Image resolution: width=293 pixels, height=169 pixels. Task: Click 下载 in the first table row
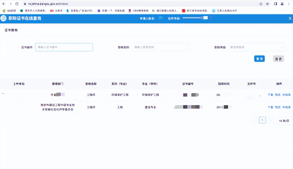click(x=271, y=95)
